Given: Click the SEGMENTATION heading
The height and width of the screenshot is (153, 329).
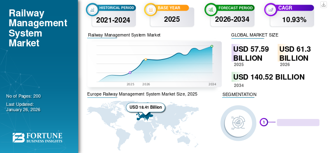Looking at the screenshot, I should 239,94.
